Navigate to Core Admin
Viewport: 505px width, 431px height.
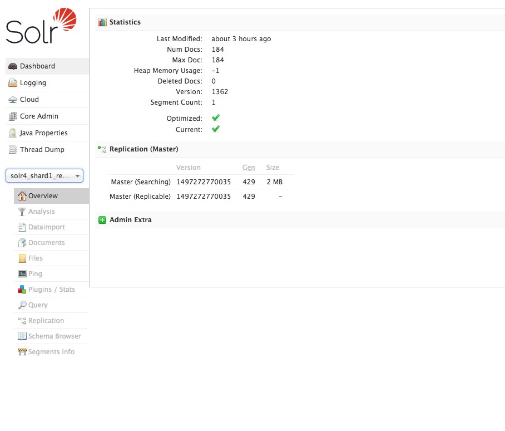(47, 116)
